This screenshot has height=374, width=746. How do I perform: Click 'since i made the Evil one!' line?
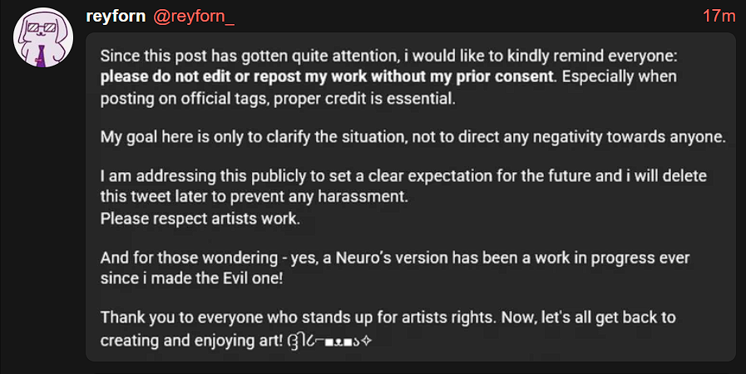(x=192, y=278)
